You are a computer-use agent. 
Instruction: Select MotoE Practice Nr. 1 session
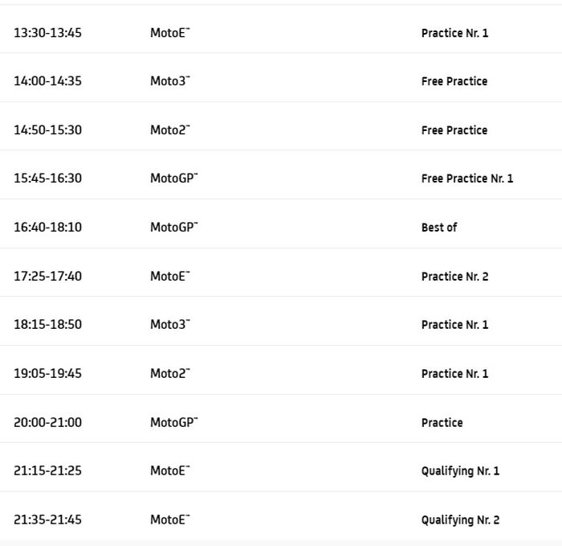coord(454,33)
